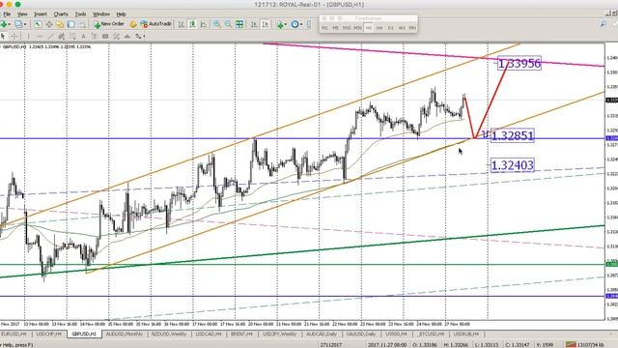Open the View menu
The height and width of the screenshot is (348, 618).
point(22,14)
